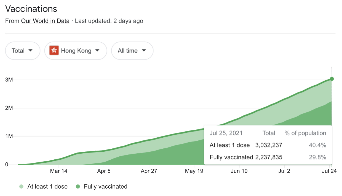
Task: Click the Jun 10 date label on the axis
Action: (239, 171)
